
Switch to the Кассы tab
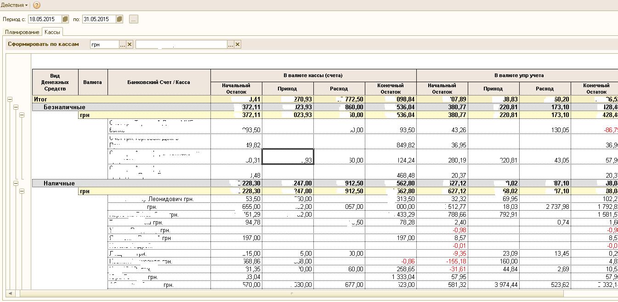coord(52,32)
